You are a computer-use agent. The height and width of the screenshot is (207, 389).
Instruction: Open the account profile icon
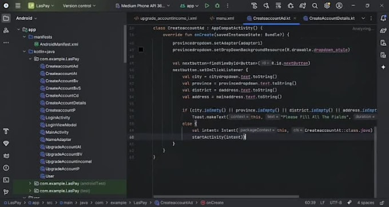339,6
